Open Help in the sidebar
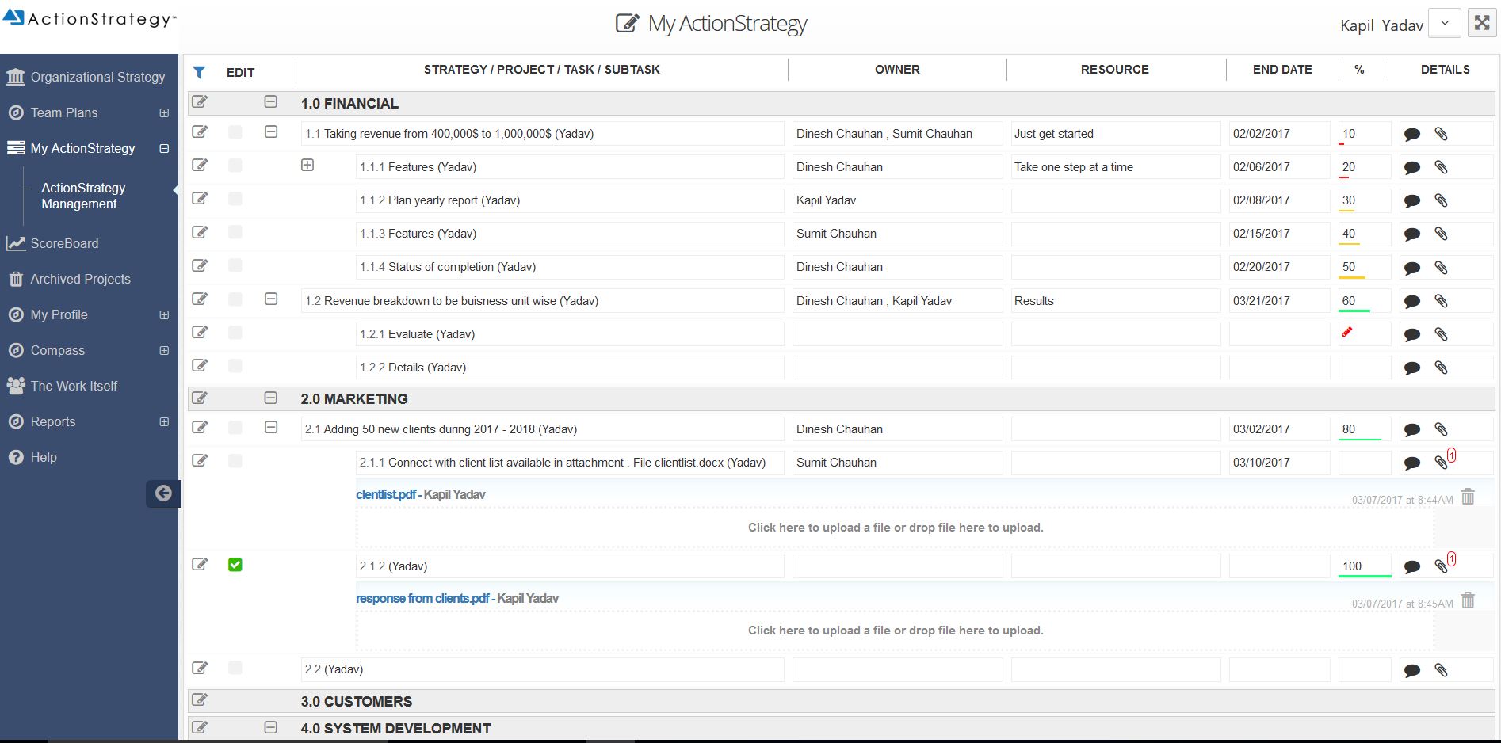The width and height of the screenshot is (1501, 743). coord(32,457)
